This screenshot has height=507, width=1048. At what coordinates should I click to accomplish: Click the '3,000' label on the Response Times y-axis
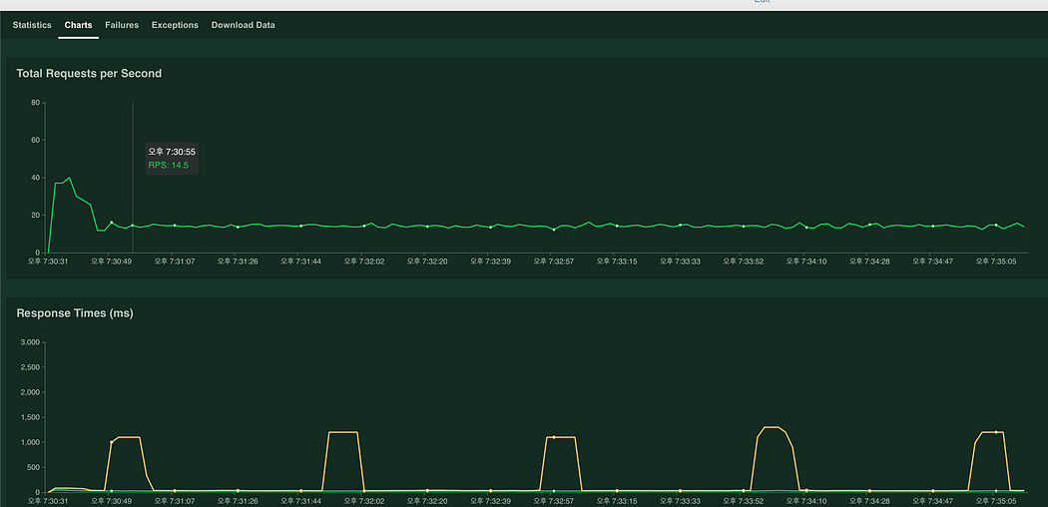click(x=31, y=342)
